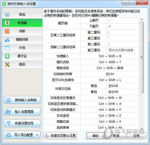This screenshot has height=145, width=150.
Task: Click 简繁切换 hotkey Ctrl + Shift + F
Action: 110,122
